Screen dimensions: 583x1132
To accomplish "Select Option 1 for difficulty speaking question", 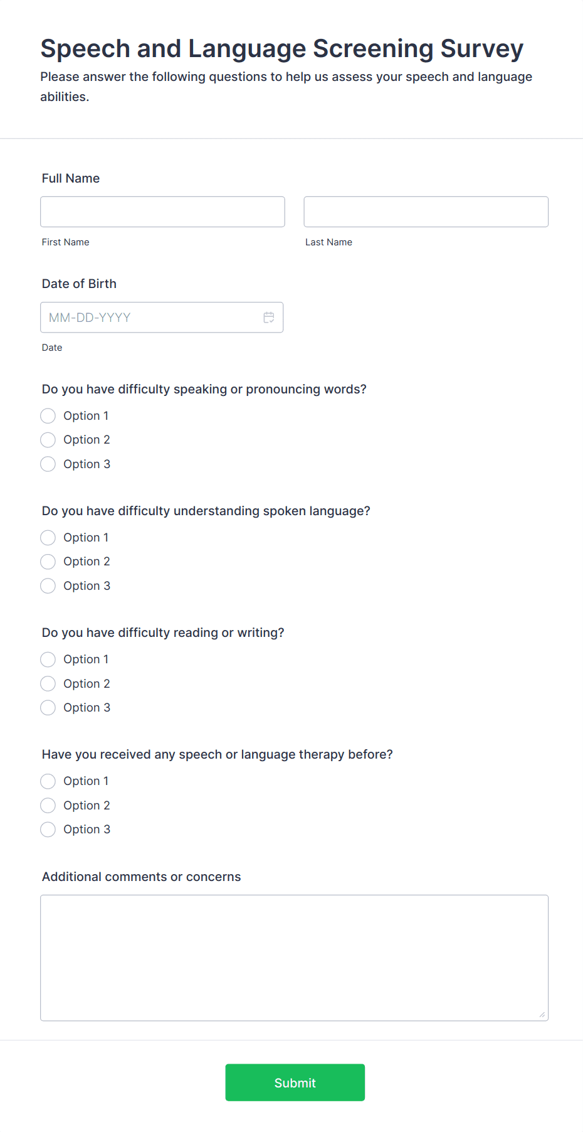I will pyautogui.click(x=48, y=416).
